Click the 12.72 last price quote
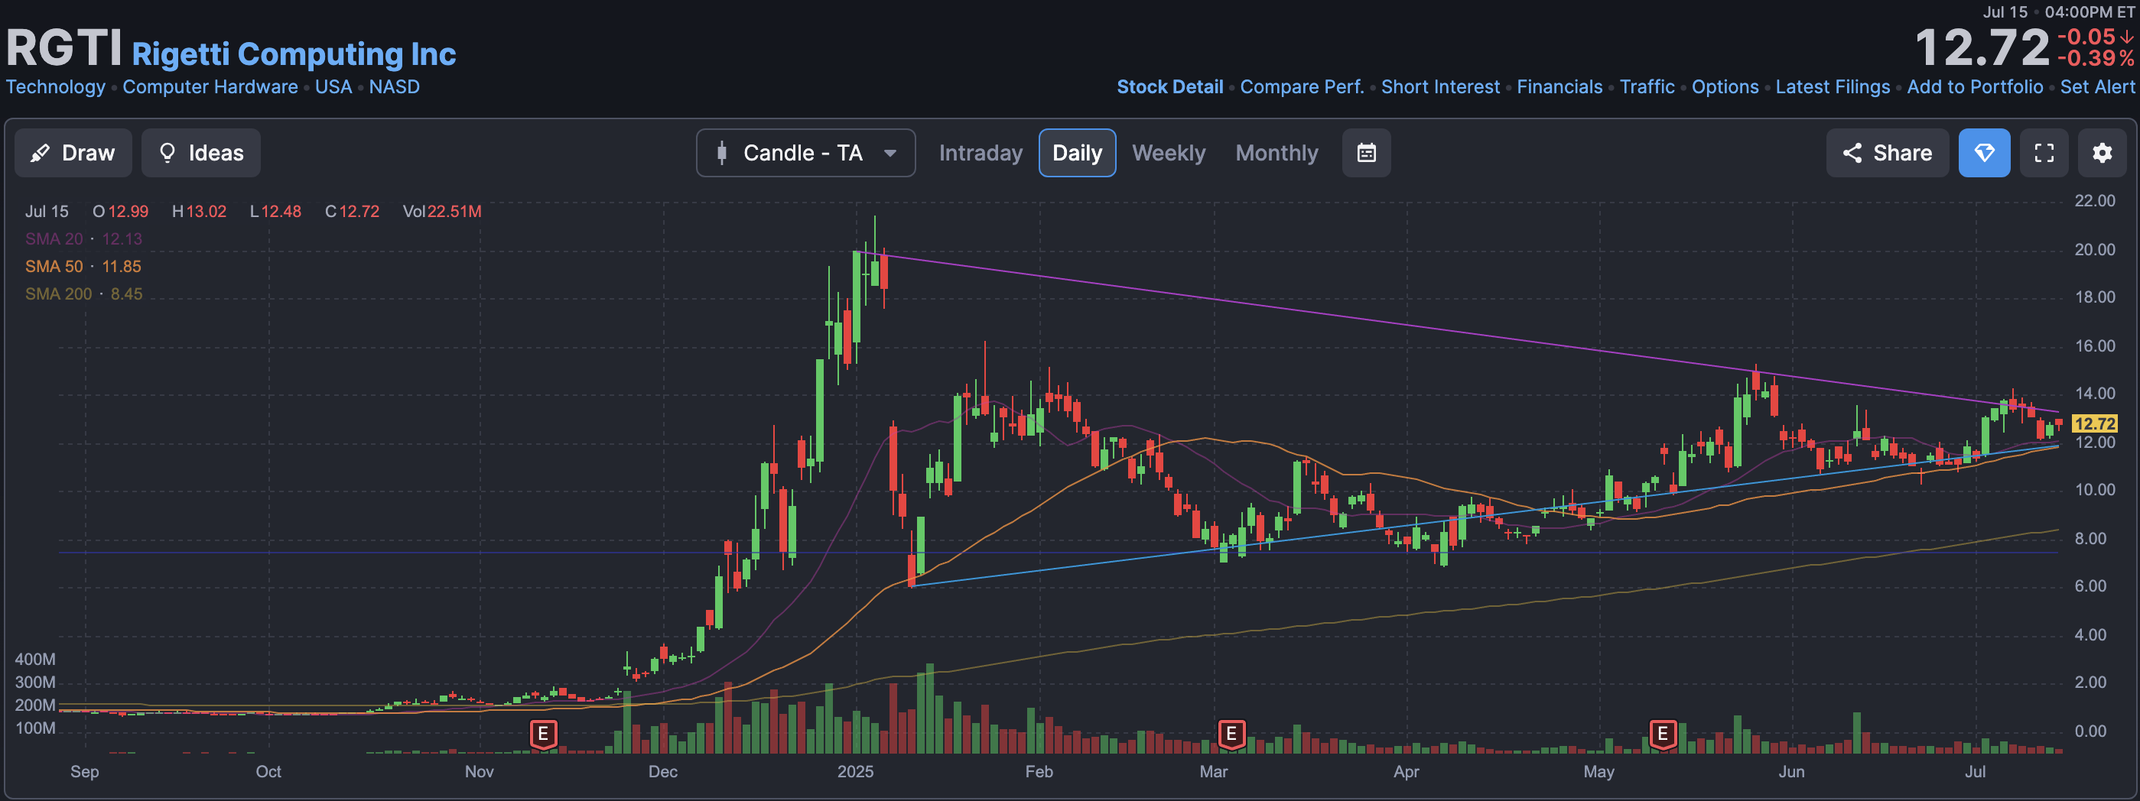The image size is (2140, 801). (x=1982, y=47)
